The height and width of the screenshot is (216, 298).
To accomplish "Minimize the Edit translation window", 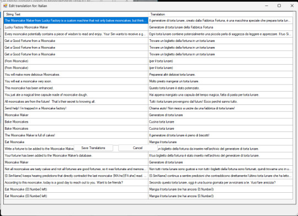I will tap(267, 6).
